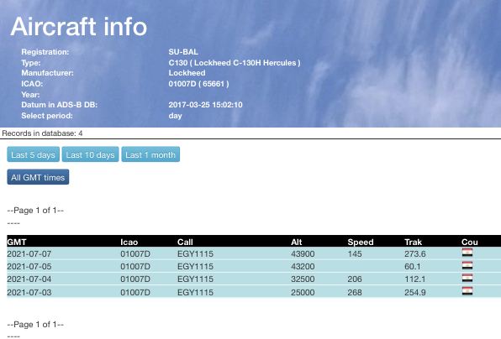The height and width of the screenshot is (339, 501).
Task: Click the select period value day
Action: (x=175, y=116)
